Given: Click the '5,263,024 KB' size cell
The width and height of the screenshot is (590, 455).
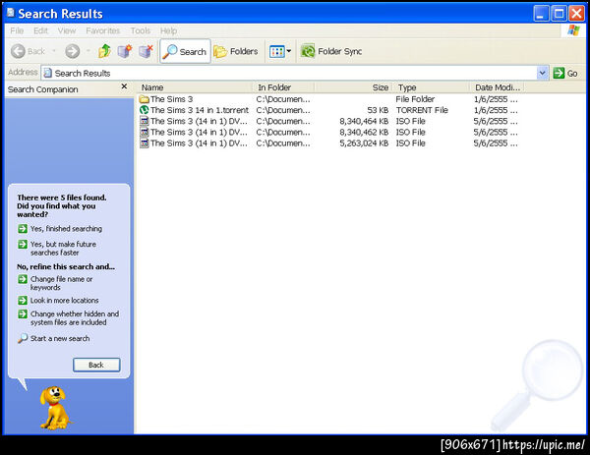Looking at the screenshot, I should 364,143.
